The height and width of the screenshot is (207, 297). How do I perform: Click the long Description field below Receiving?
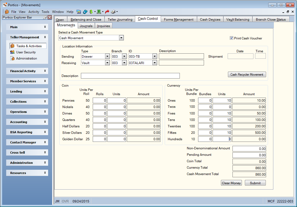[130, 76]
